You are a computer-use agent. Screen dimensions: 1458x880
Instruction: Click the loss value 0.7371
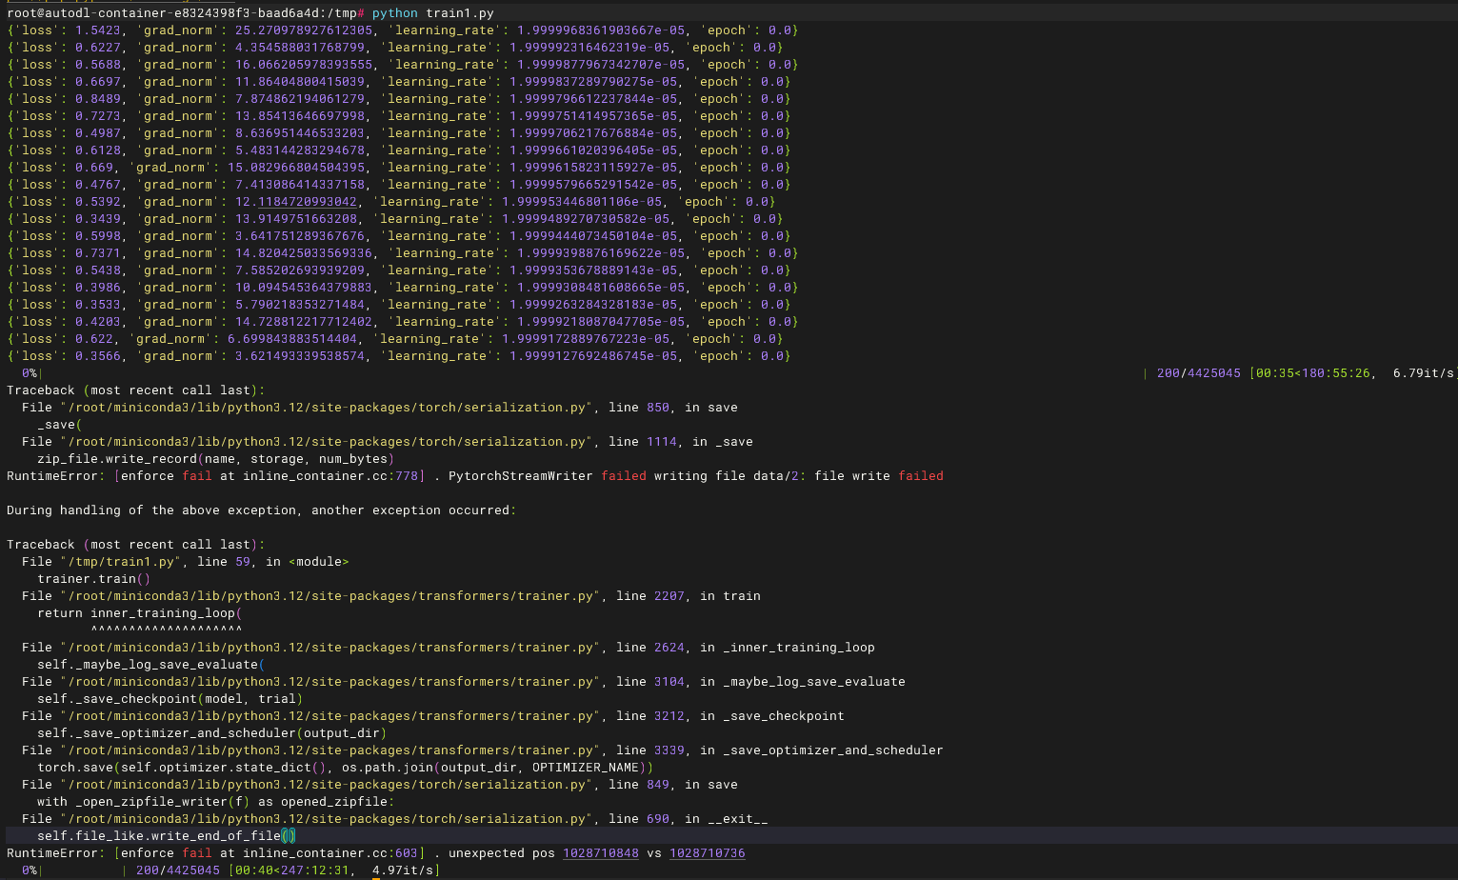pos(98,253)
